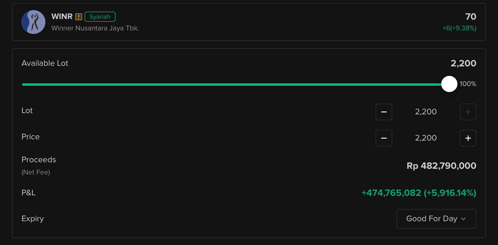Image resolution: width=498 pixels, height=245 pixels.
Task: Click the Price value input field
Action: pos(426,138)
